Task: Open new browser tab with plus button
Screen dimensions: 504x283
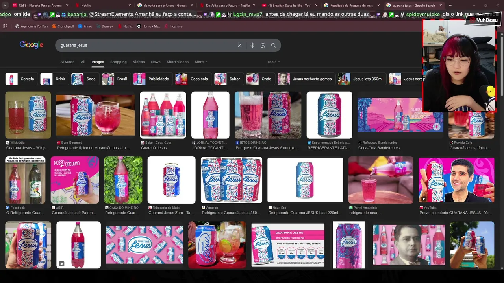Action: pyautogui.click(x=450, y=6)
